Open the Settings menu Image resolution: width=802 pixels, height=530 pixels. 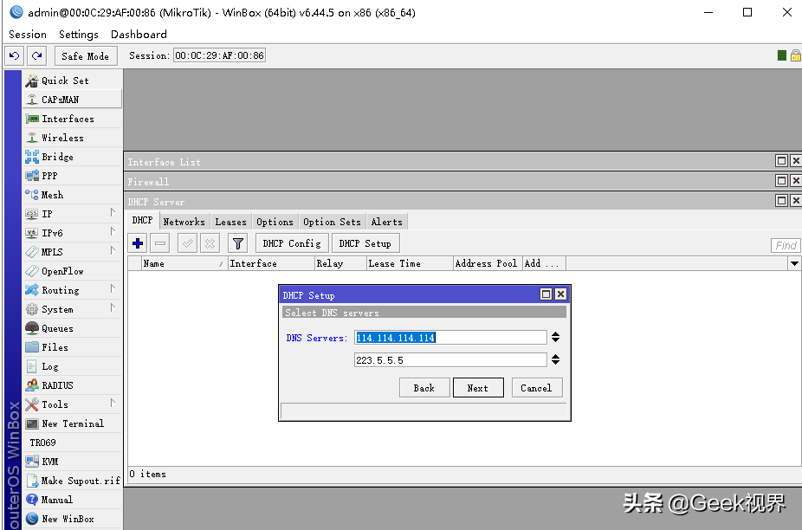(x=78, y=35)
